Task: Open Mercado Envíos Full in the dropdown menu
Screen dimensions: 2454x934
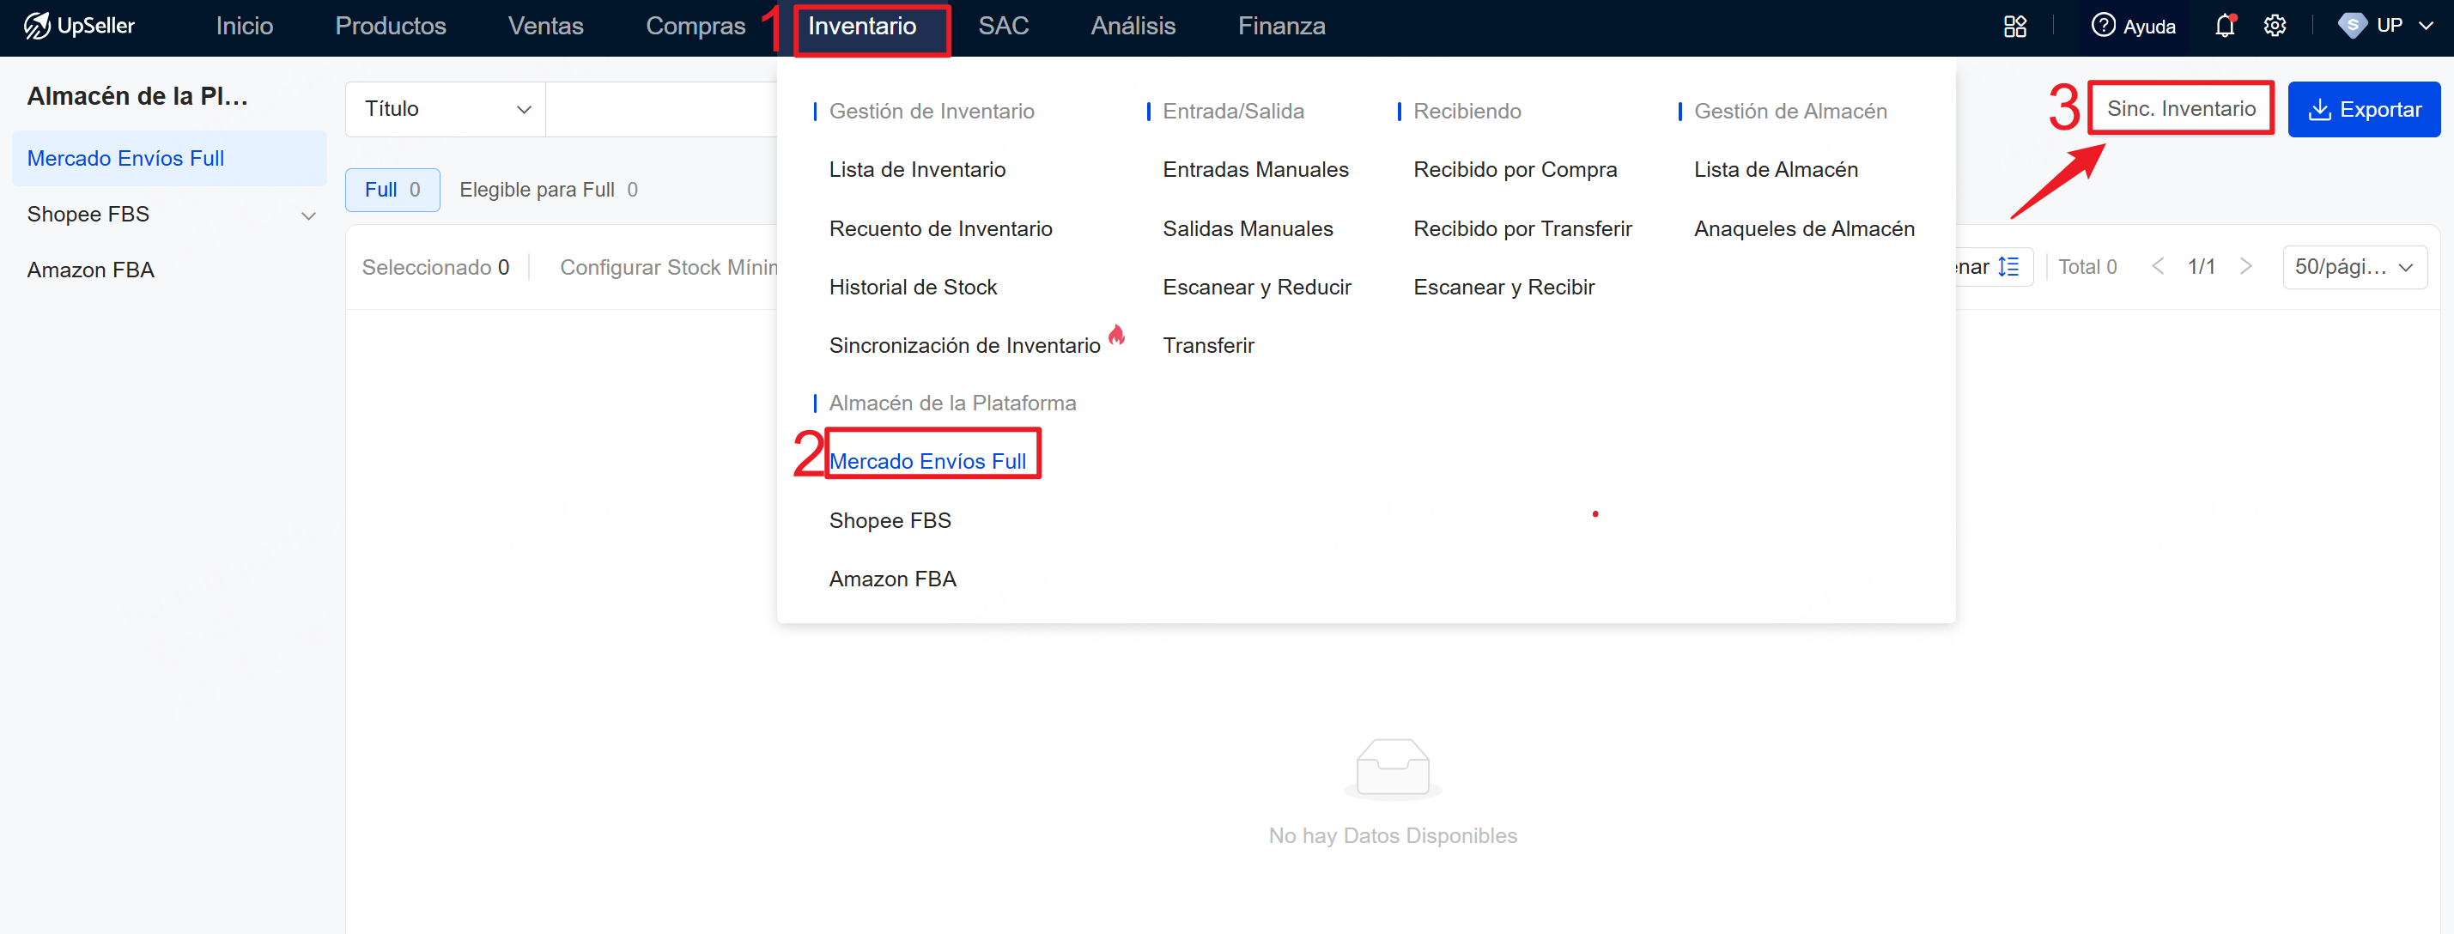Action: (927, 461)
